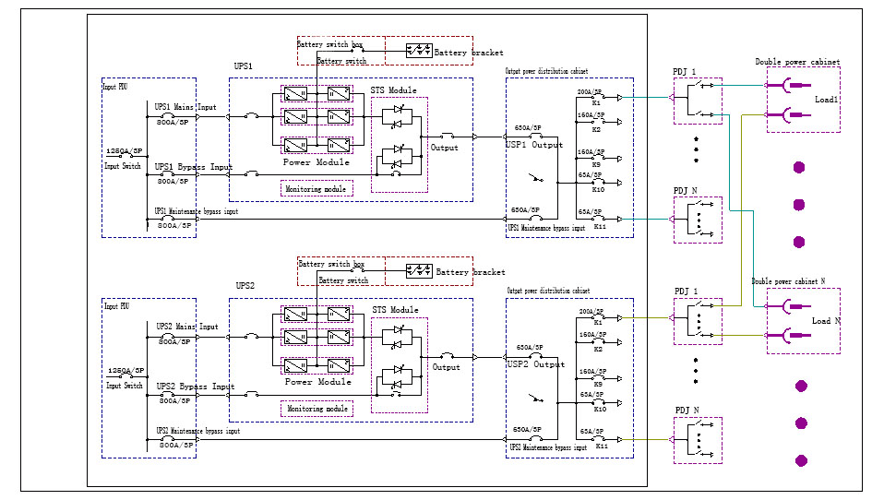872x500 pixels.
Task: Click 'K10' label in UPS2 output cabinet
Action: point(600,410)
